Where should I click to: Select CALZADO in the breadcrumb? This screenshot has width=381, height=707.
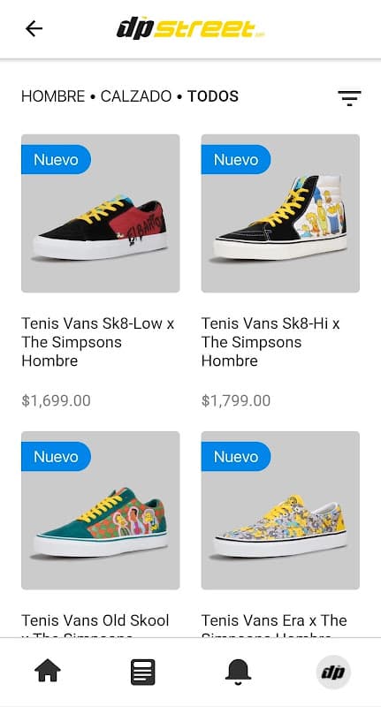point(136,96)
